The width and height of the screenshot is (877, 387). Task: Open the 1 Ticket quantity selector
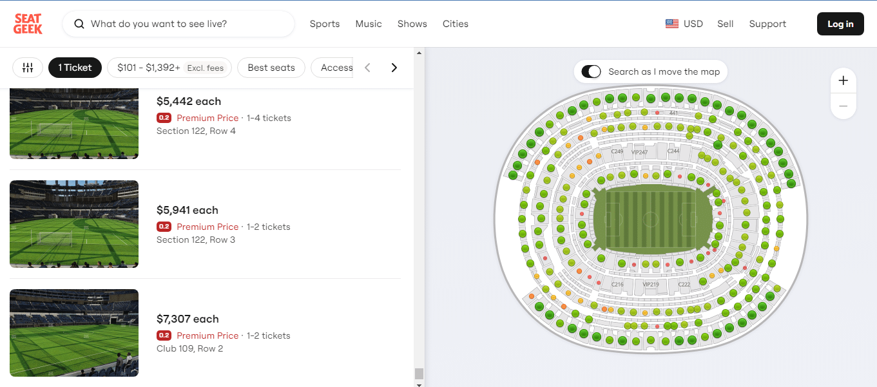click(x=75, y=68)
